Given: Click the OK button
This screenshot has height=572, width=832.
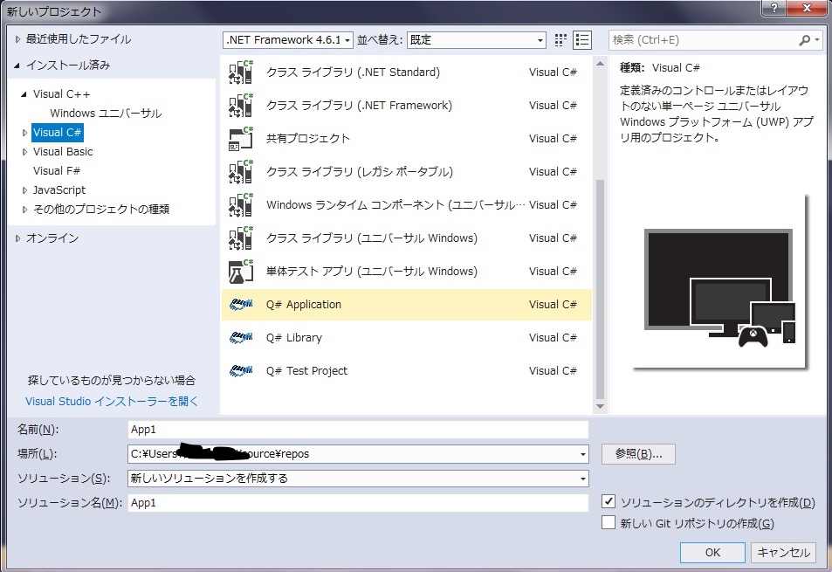Looking at the screenshot, I should (712, 553).
